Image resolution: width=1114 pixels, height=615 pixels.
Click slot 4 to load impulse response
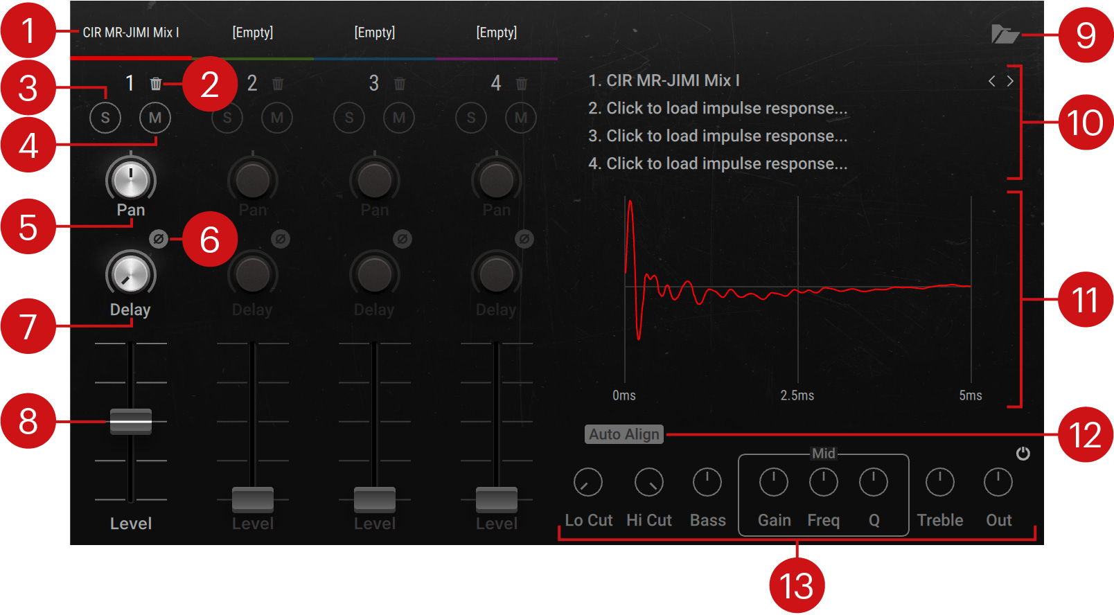coord(718,164)
